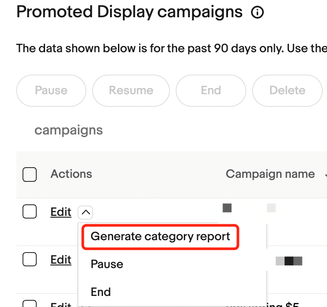
Task: Click the info icon beside Promoted Display campaigns
Action: tap(257, 13)
